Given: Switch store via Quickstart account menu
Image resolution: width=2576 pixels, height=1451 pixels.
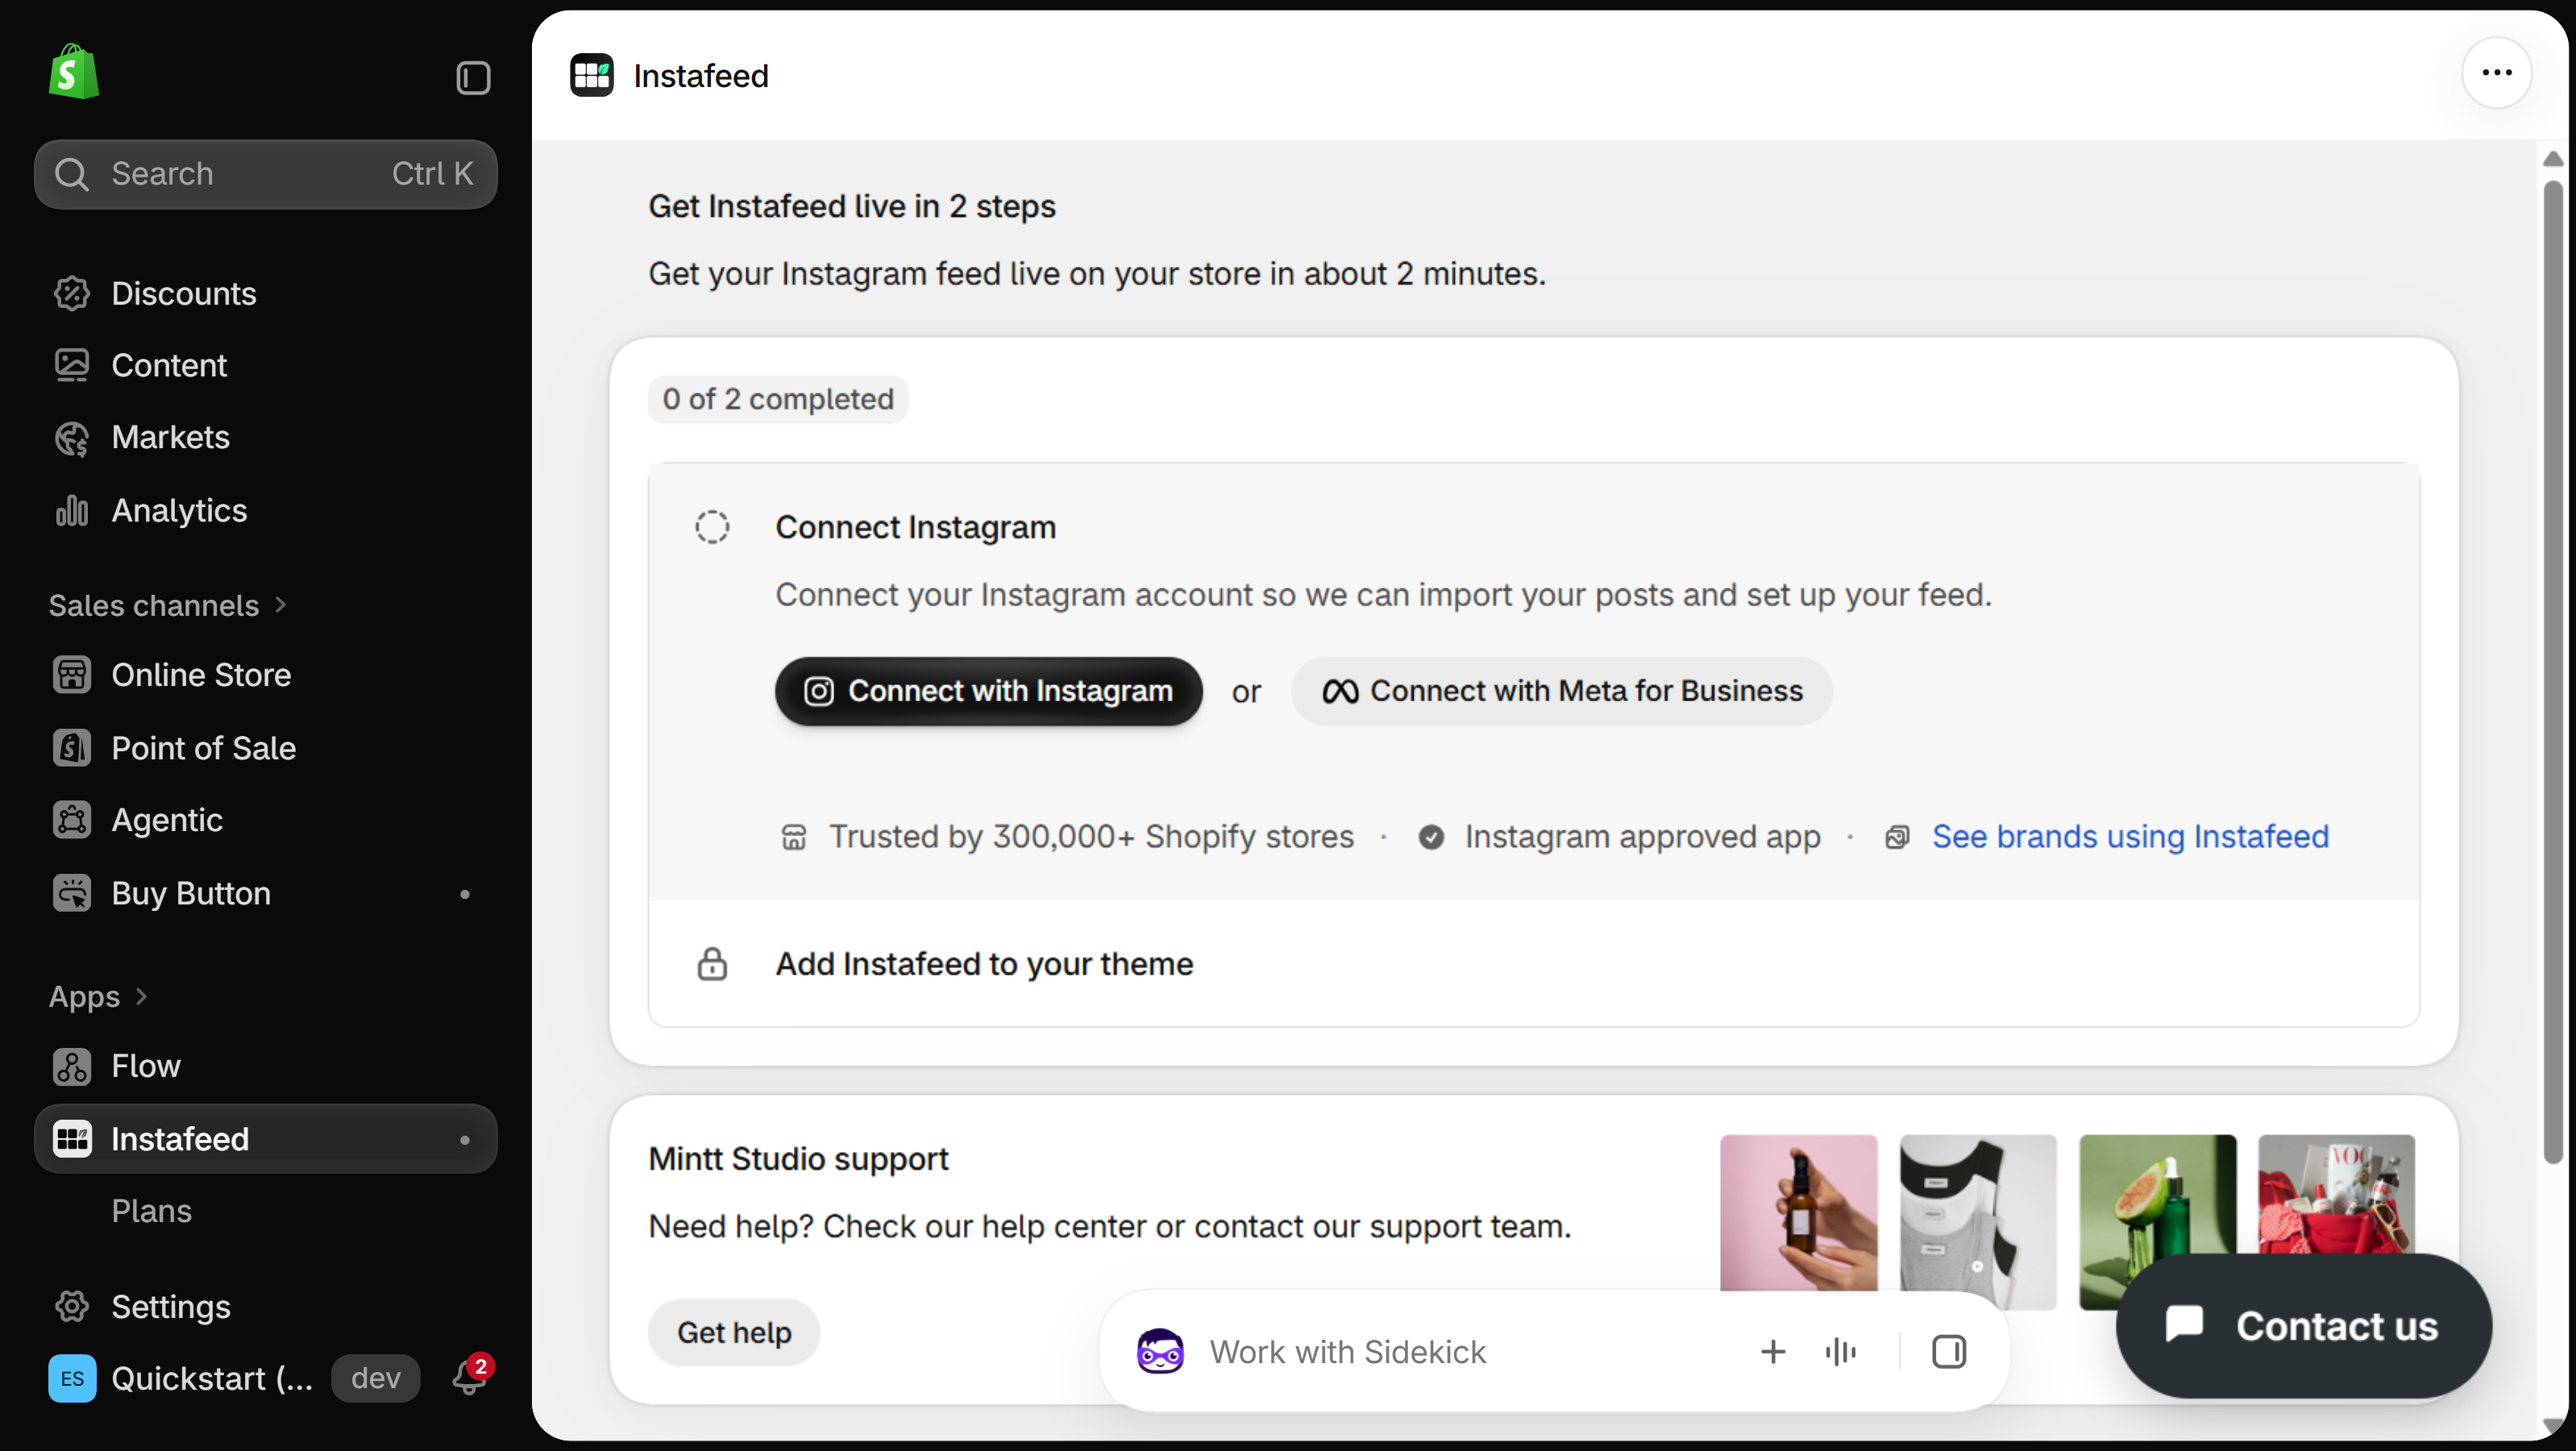Looking at the screenshot, I should pyautogui.click(x=180, y=1378).
